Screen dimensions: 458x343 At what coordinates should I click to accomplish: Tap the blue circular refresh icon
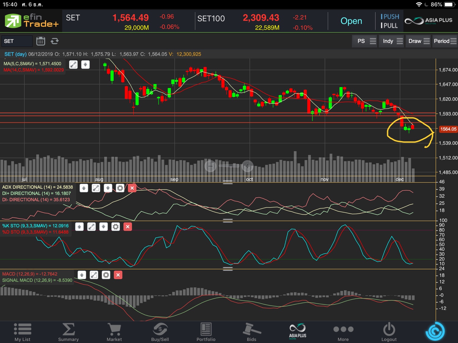point(435,331)
